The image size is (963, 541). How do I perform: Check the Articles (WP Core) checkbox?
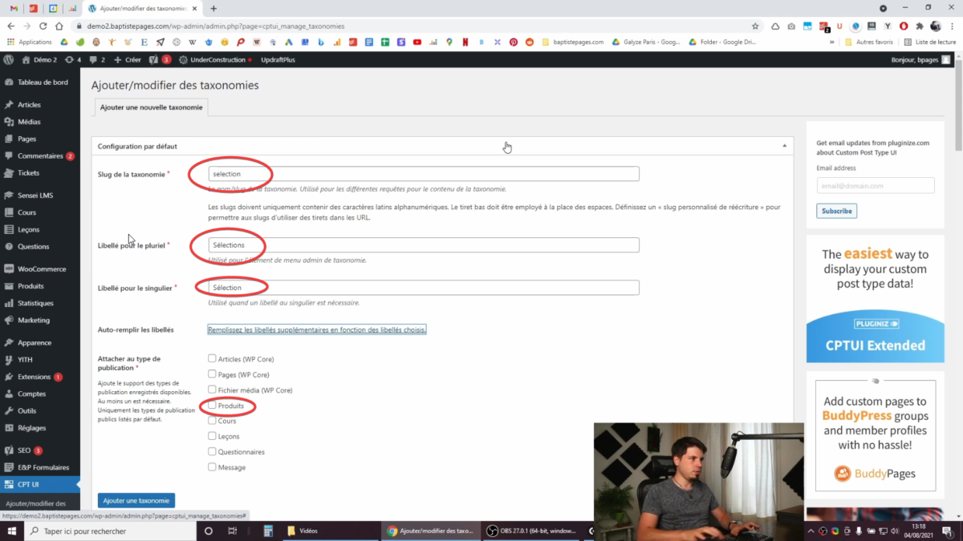coord(213,359)
